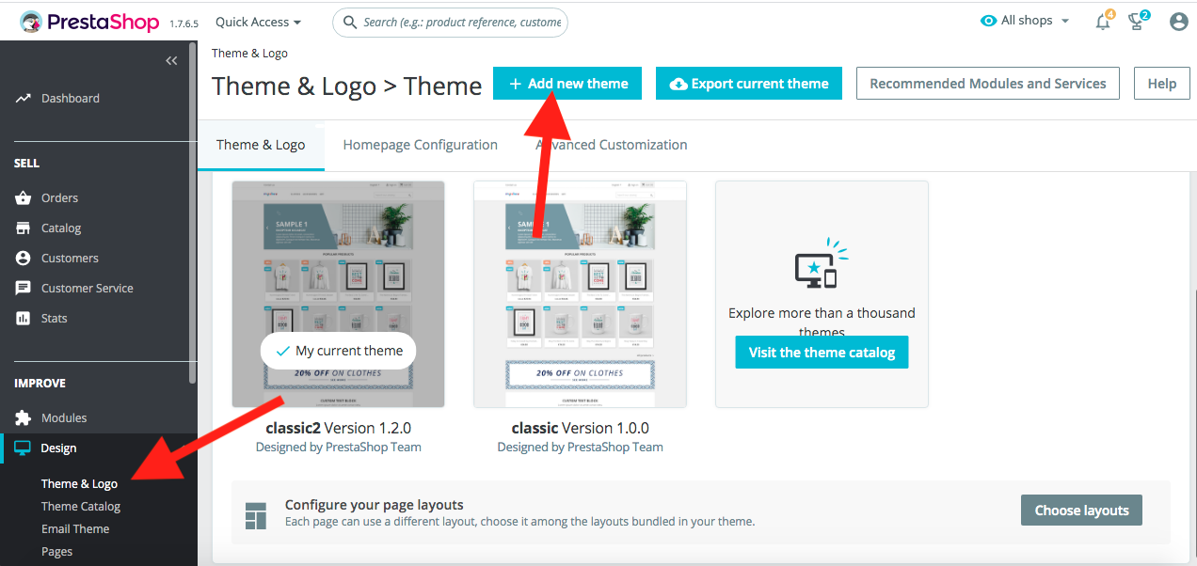Screen dimensions: 1197x566
Task: Open the Email Theme submenu item
Action: pyautogui.click(x=75, y=528)
